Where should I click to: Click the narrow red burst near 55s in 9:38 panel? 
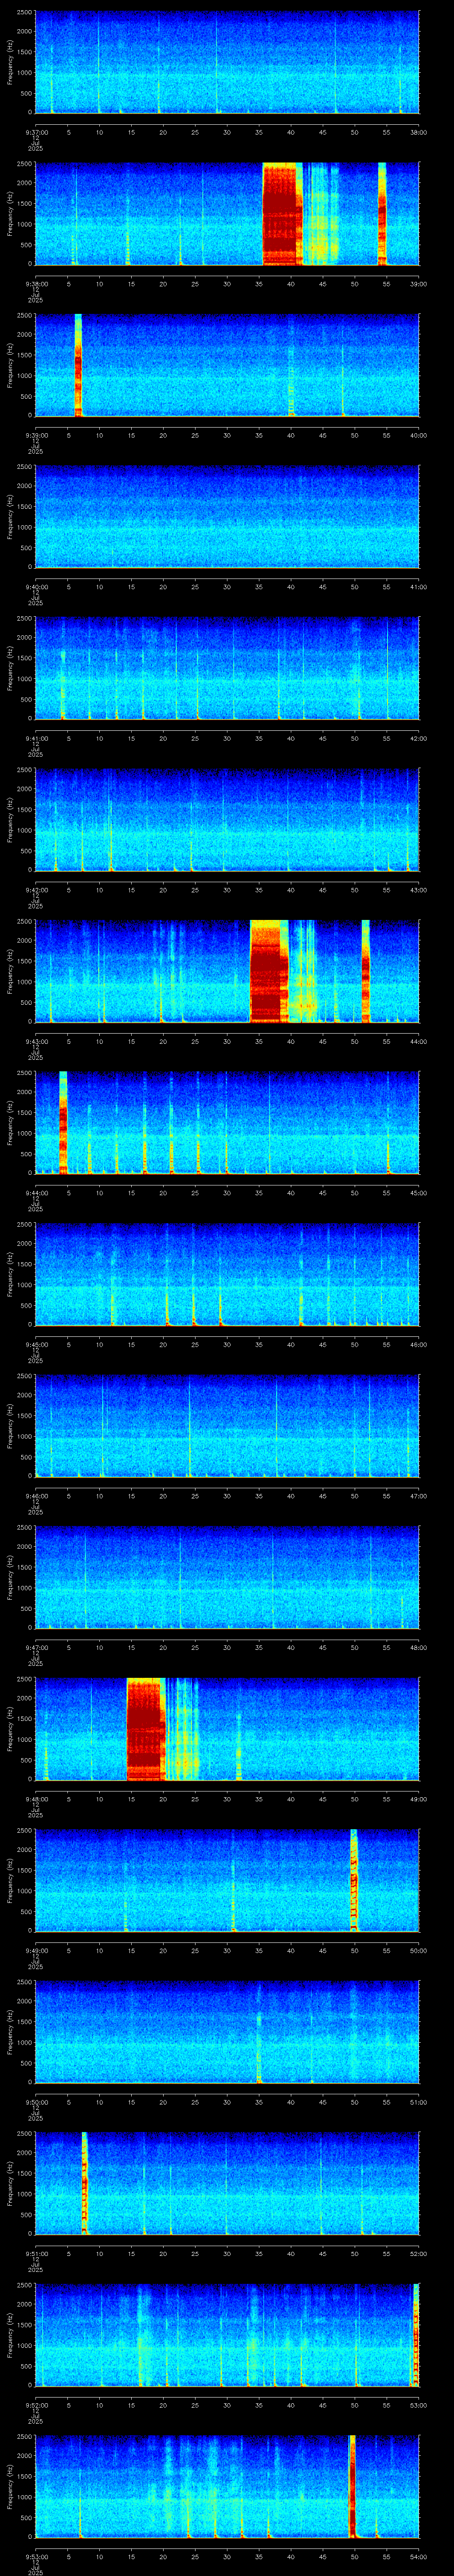point(382,214)
